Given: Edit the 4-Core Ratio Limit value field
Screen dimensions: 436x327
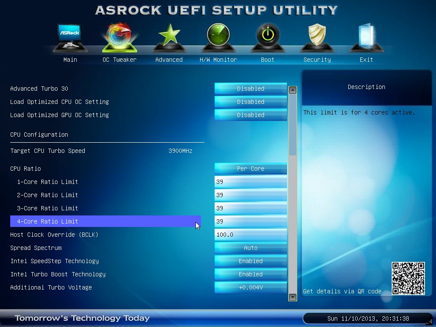Looking at the screenshot, I should pos(250,221).
